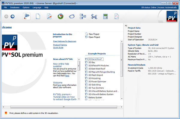Screen dimensions: 180x119
Task: Click the grayed back navigation arrow
Action: [x=6, y=16]
